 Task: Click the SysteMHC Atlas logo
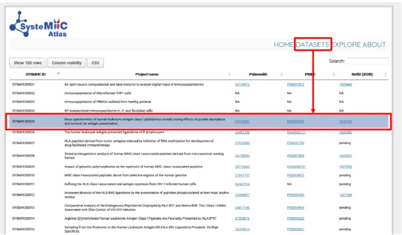pyautogui.click(x=38, y=24)
